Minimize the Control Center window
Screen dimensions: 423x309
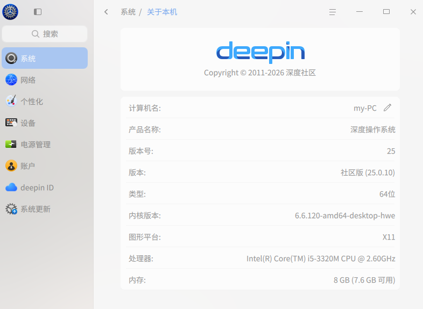click(359, 12)
